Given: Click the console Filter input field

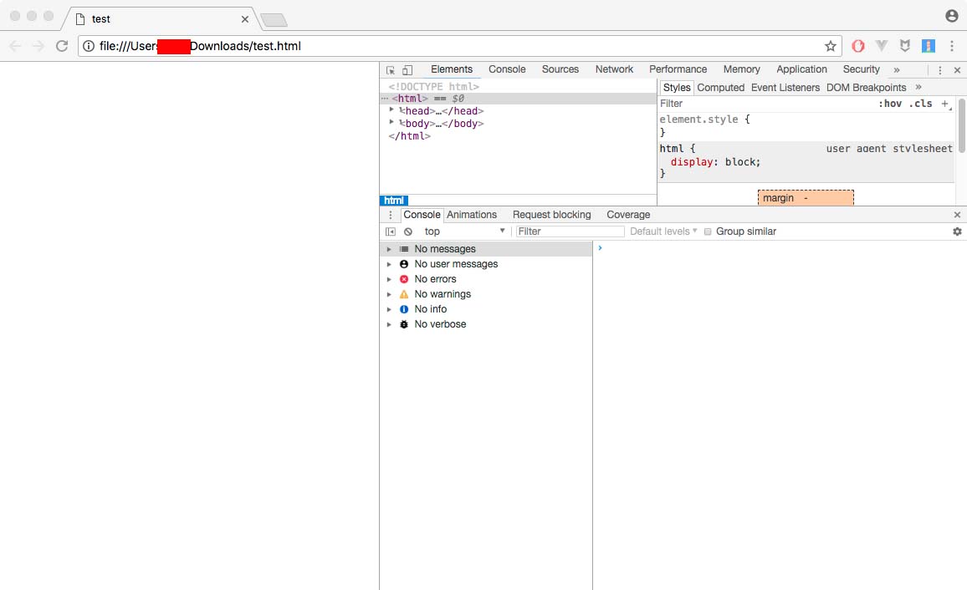Looking at the screenshot, I should click(570, 231).
